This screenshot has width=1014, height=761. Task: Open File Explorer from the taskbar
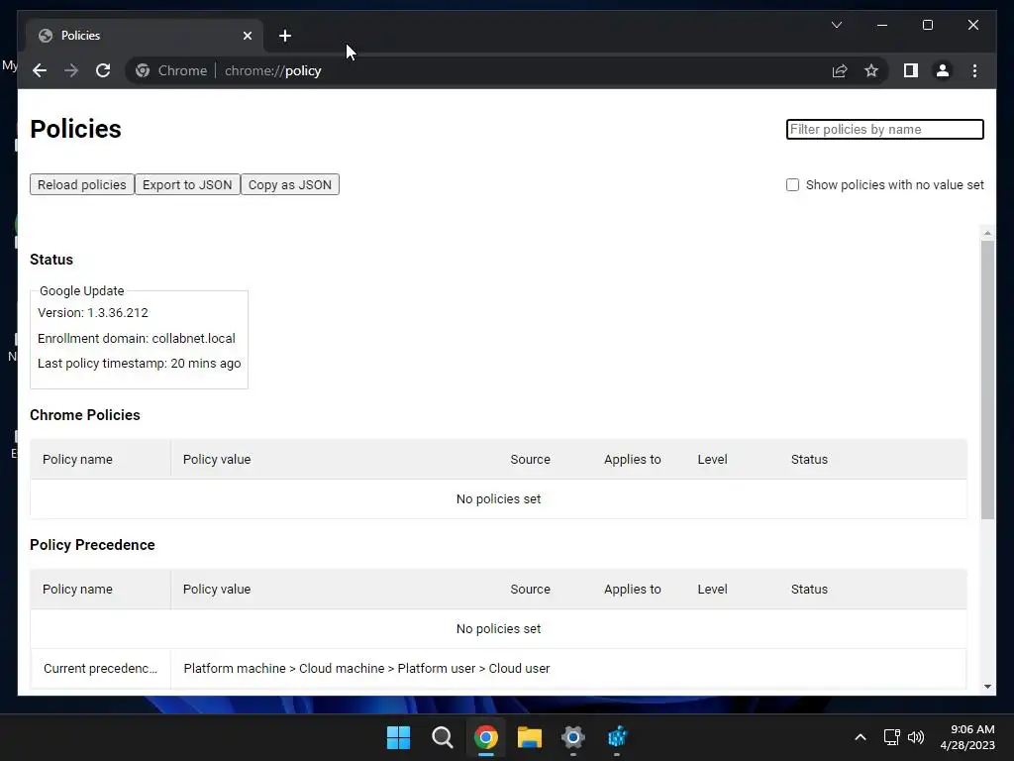tap(530, 737)
